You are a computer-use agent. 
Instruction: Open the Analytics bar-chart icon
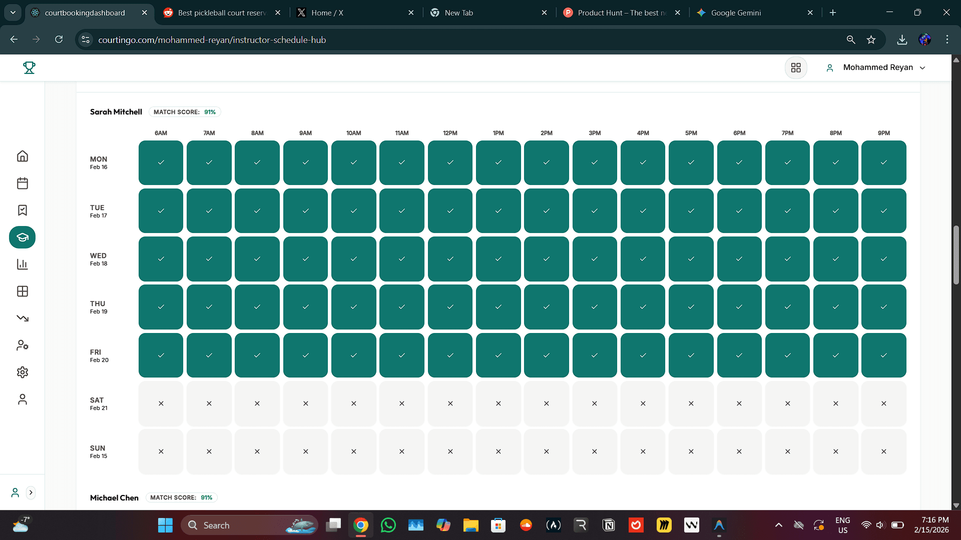(22, 264)
